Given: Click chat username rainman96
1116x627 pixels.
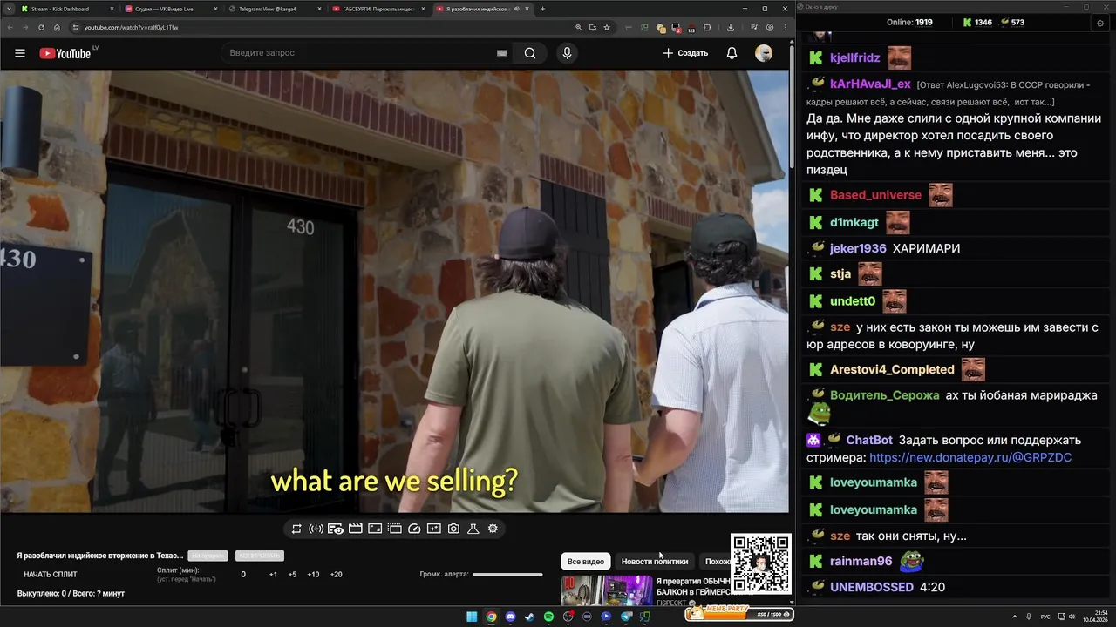Looking at the screenshot, I should (x=861, y=562).
